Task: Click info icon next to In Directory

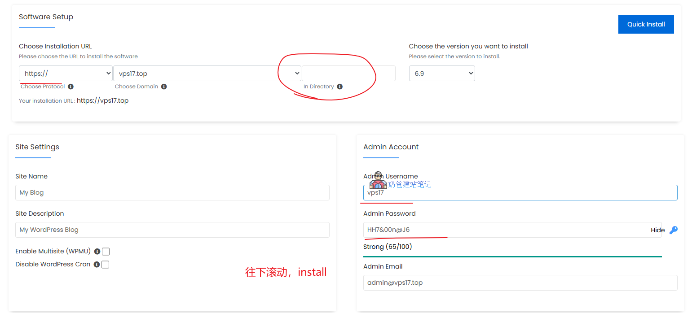Action: pyautogui.click(x=339, y=87)
